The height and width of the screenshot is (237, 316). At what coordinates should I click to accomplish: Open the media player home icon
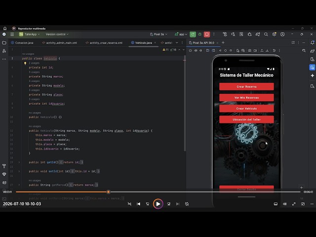pos(5,29)
